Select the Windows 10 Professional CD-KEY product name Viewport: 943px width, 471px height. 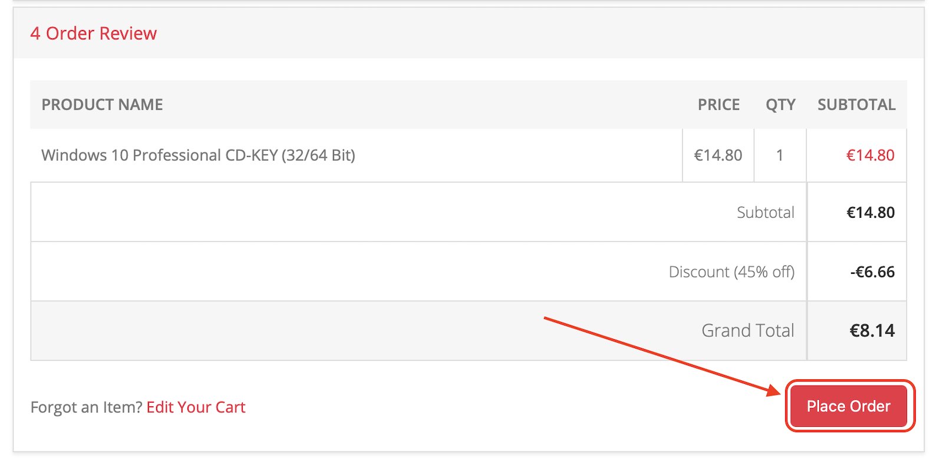(x=198, y=155)
